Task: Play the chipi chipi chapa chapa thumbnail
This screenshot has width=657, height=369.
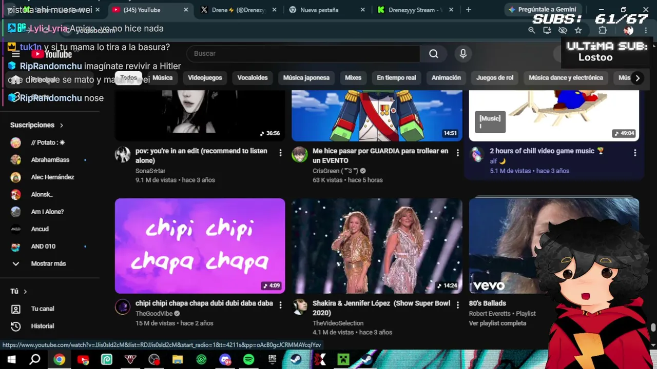Action: 200,246
